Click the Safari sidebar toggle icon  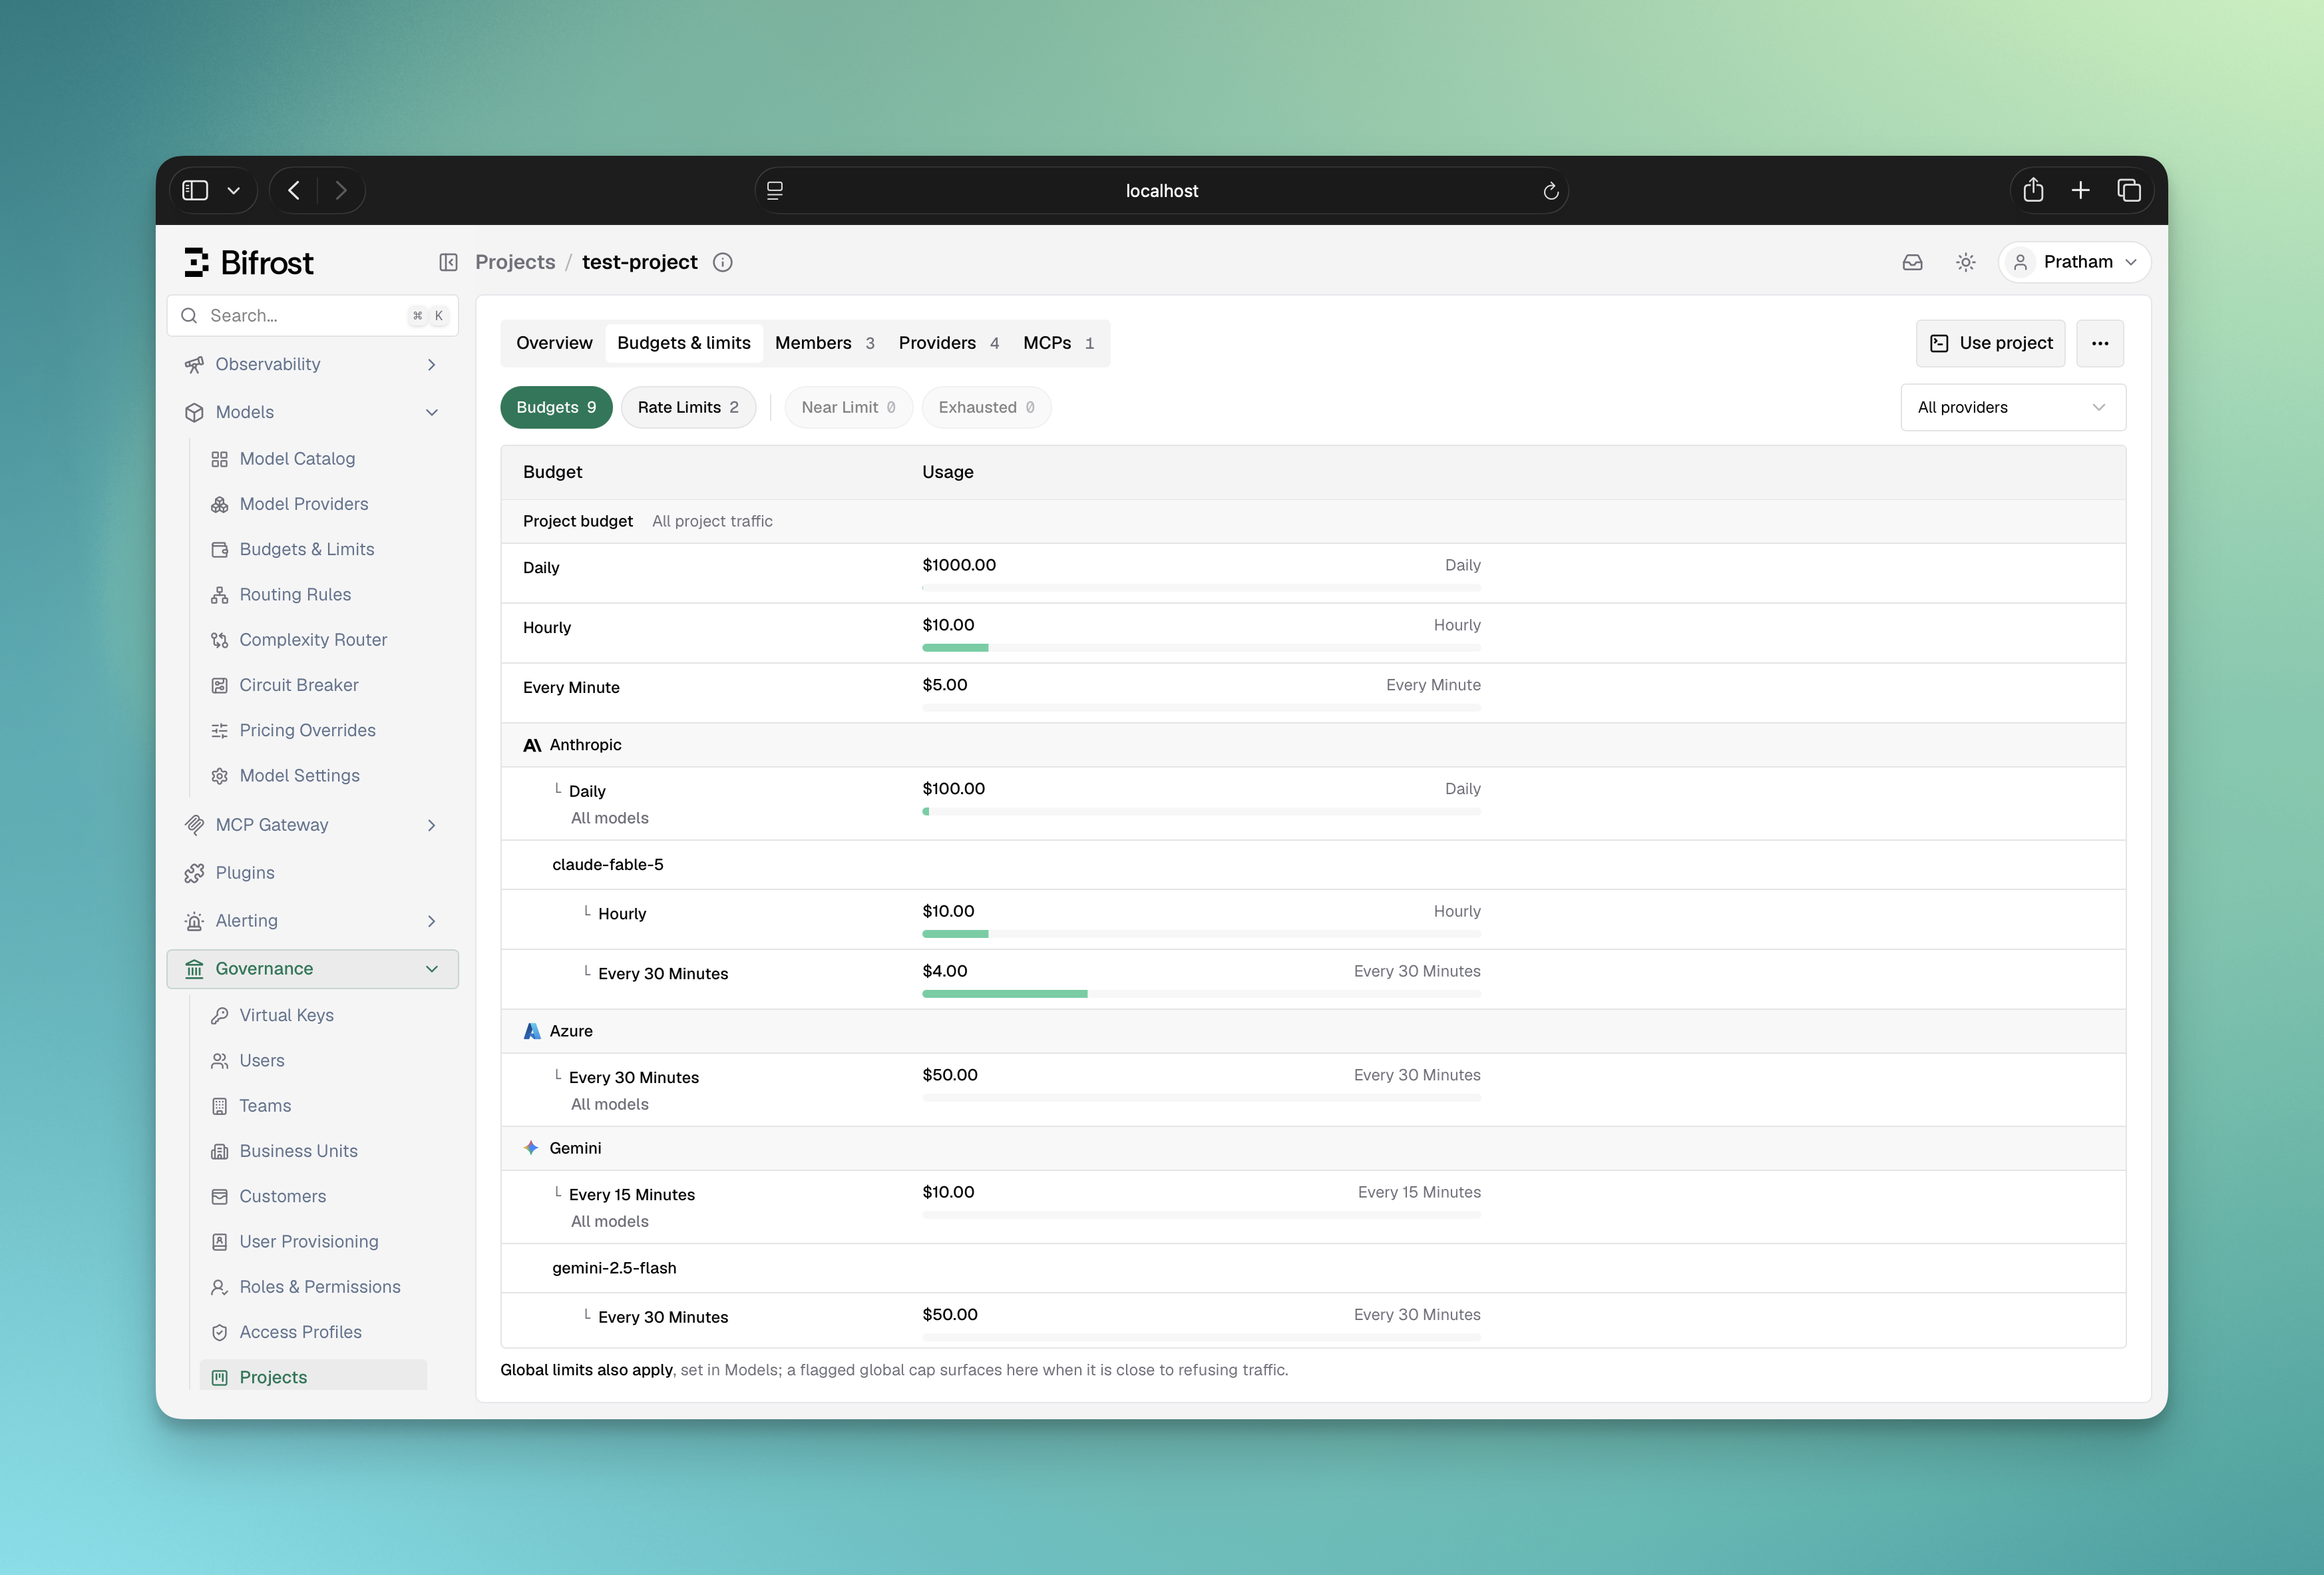click(x=195, y=190)
